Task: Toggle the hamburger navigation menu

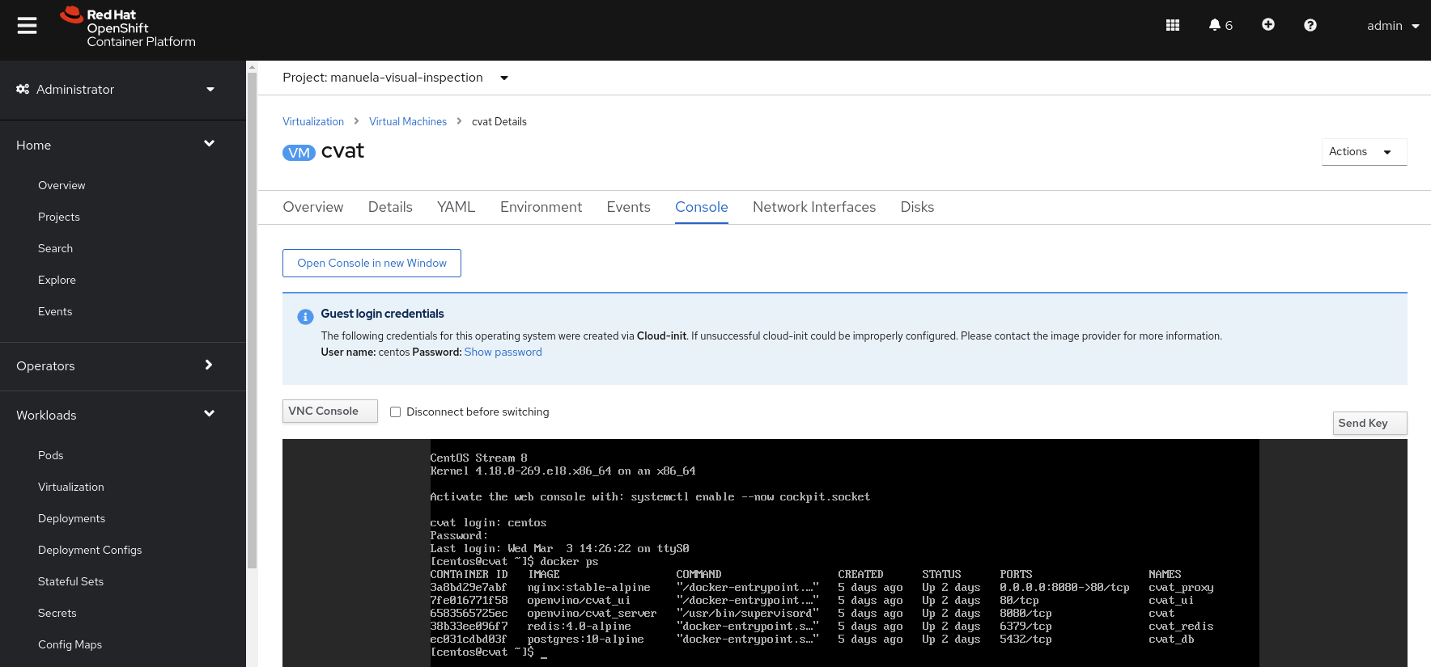Action: [28, 26]
